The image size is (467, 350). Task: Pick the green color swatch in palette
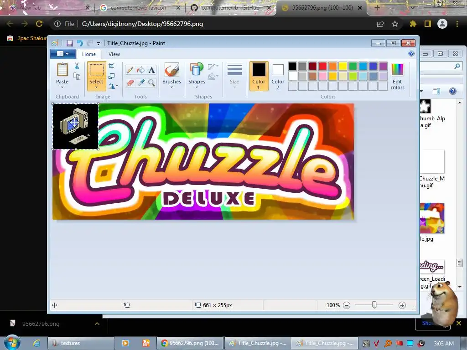(x=353, y=66)
